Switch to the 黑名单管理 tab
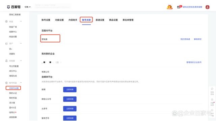216x124 pixels. pyautogui.click(x=128, y=20)
